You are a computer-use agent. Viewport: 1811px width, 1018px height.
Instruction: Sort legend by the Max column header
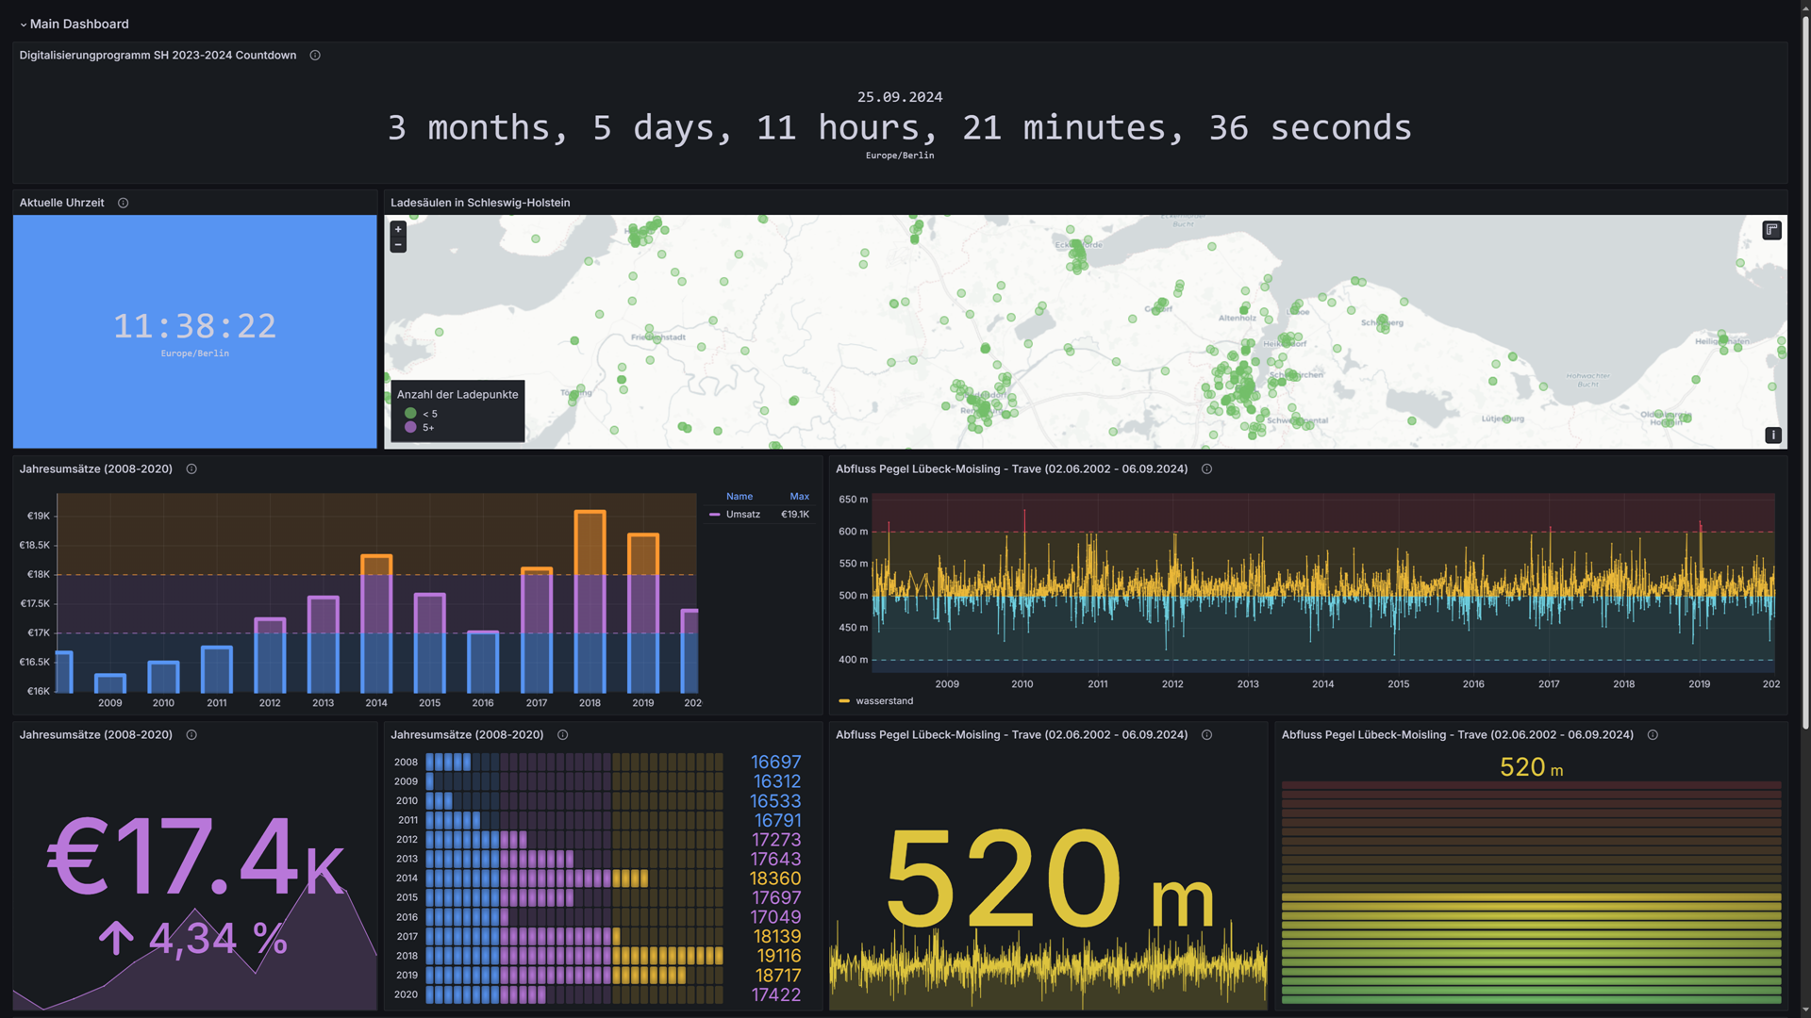pyautogui.click(x=799, y=497)
